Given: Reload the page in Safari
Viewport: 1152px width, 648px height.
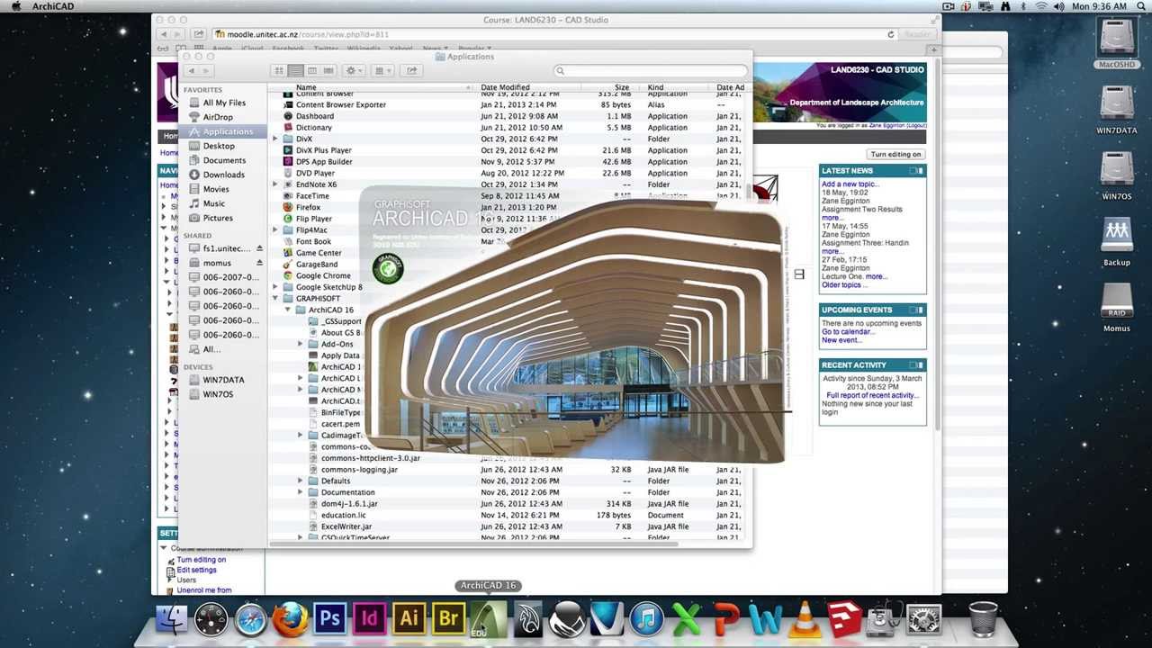Looking at the screenshot, I should pos(891,34).
